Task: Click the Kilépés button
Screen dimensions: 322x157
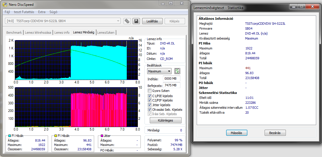Action: (x=175, y=21)
